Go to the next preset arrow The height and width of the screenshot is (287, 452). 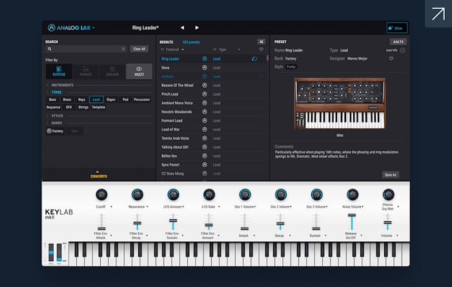click(x=197, y=28)
